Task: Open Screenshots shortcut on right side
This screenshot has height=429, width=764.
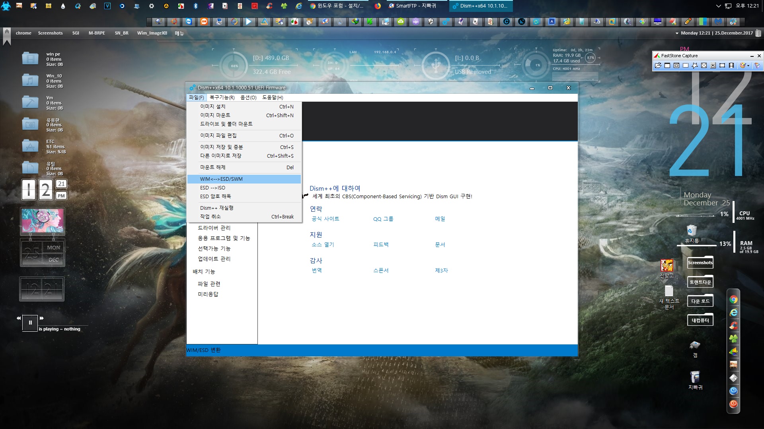Action: pyautogui.click(x=700, y=263)
